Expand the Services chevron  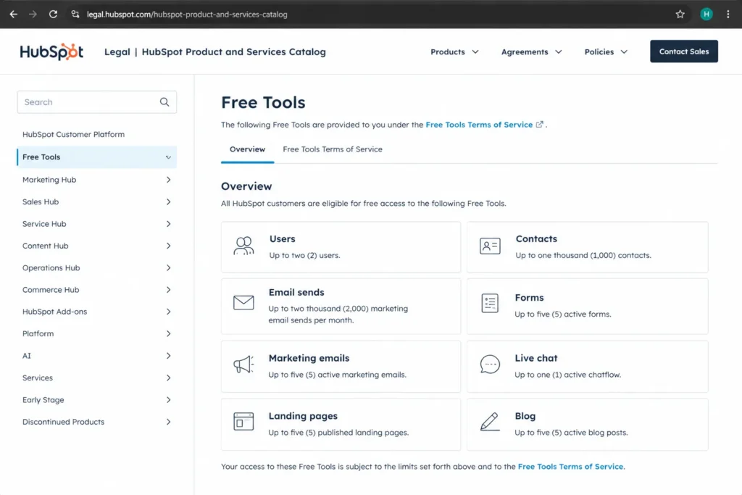pyautogui.click(x=168, y=378)
